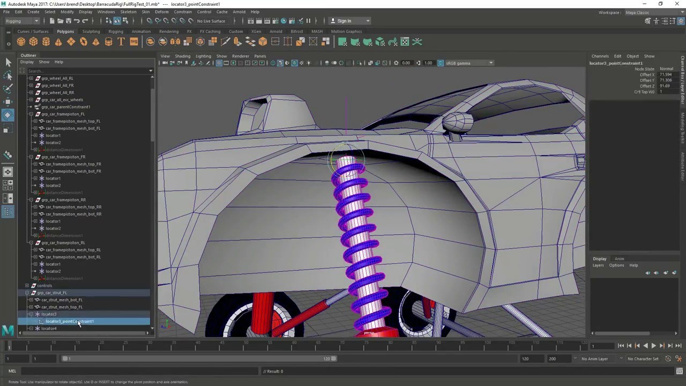Viewport: 686px width, 386px height.
Task: Click the SVG creation tool on the Polygons shelf
Action: [133, 42]
